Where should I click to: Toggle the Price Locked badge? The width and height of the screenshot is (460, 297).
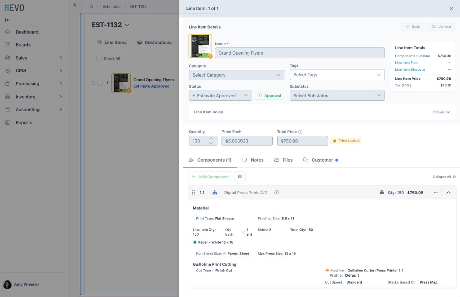pyautogui.click(x=346, y=141)
